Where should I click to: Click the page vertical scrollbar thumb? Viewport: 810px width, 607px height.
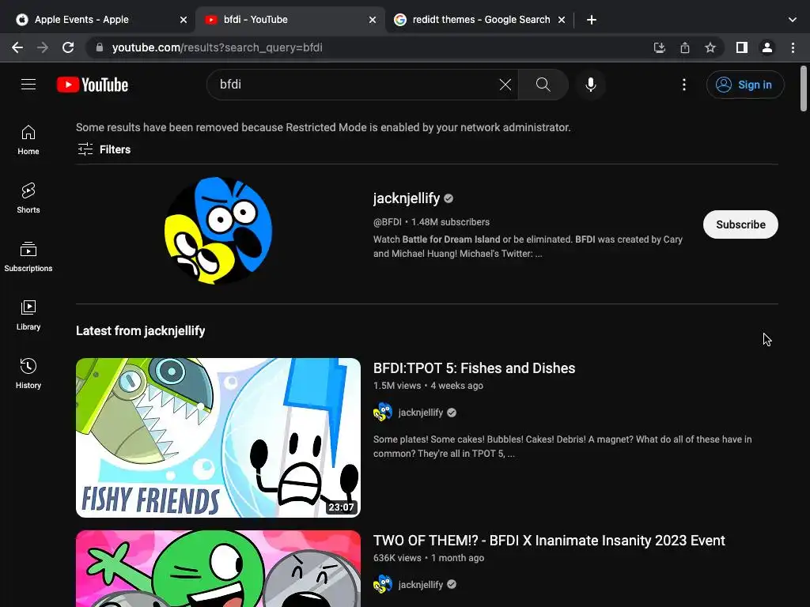click(804, 89)
